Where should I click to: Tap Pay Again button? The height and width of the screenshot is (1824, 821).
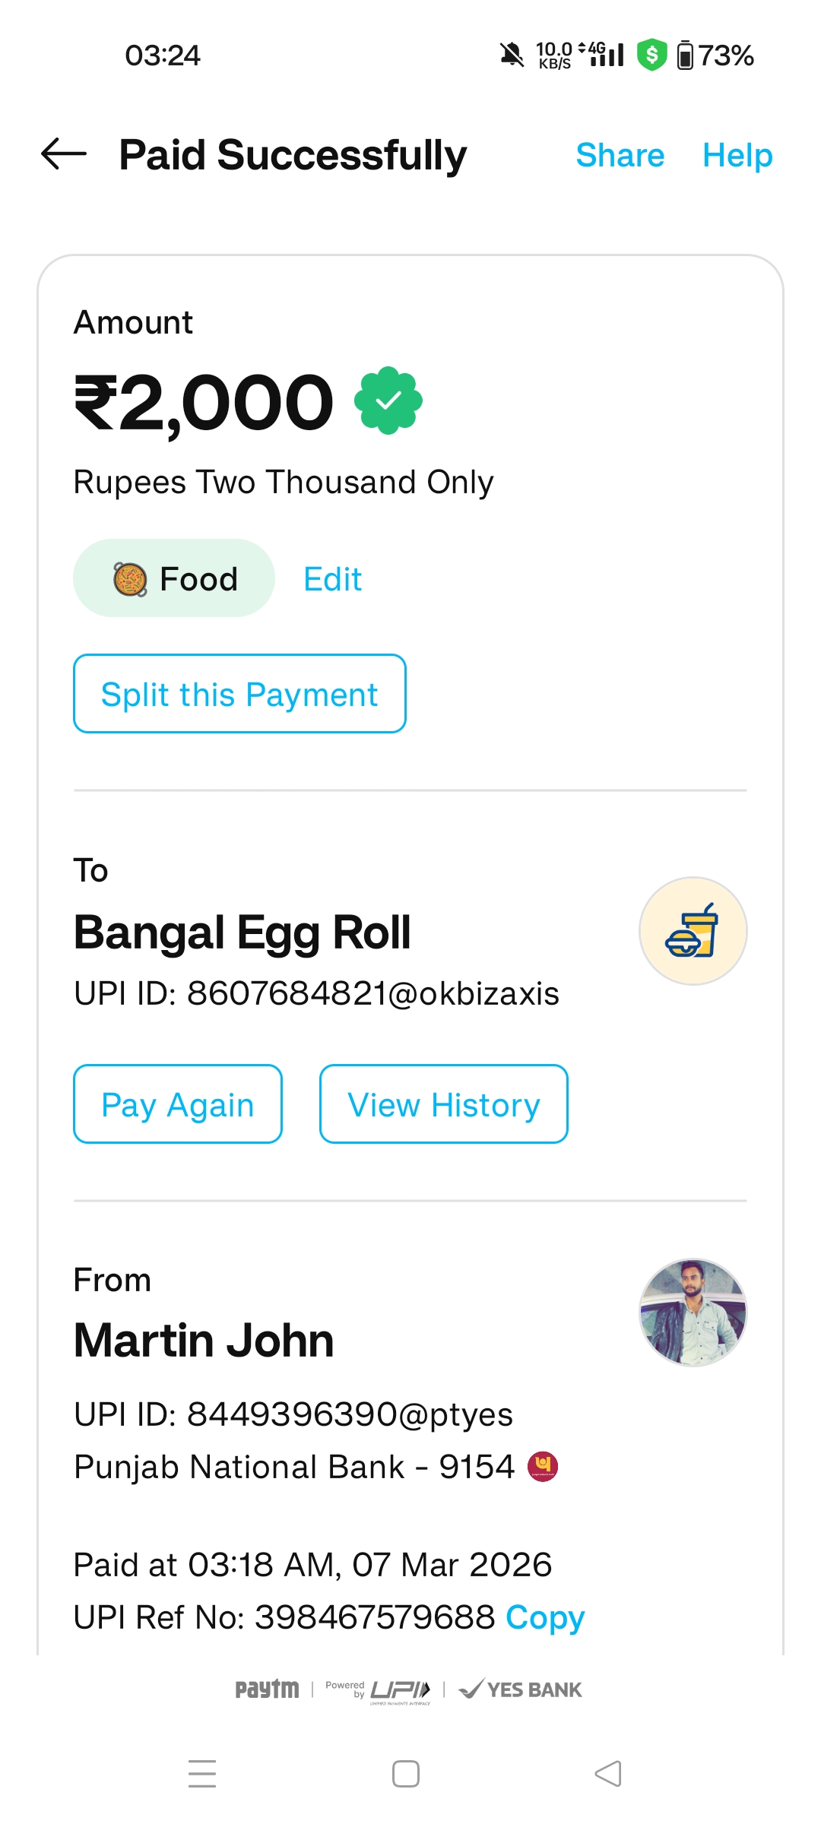click(178, 1104)
